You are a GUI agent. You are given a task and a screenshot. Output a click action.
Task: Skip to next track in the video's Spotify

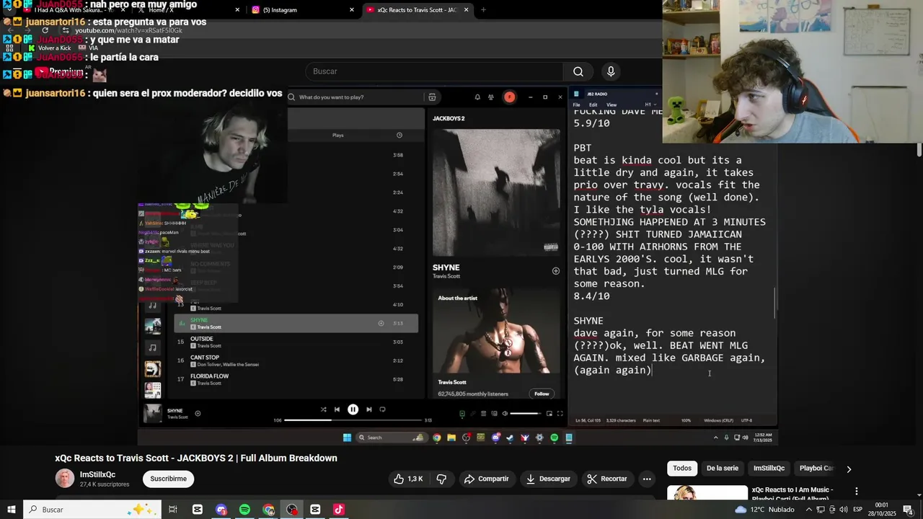pos(368,409)
